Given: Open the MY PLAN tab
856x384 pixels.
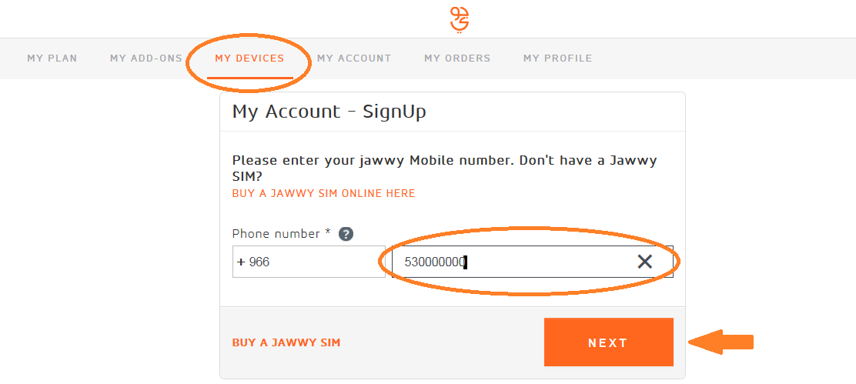Looking at the screenshot, I should [x=52, y=58].
